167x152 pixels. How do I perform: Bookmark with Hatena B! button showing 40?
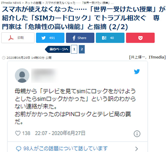pos(110,38)
